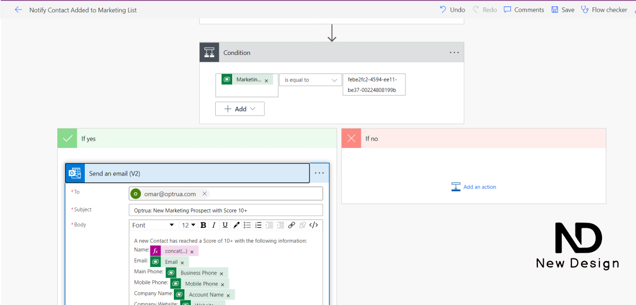This screenshot has width=636, height=305.
Task: Click the back arrow to exit the flow
Action: pyautogui.click(x=19, y=10)
